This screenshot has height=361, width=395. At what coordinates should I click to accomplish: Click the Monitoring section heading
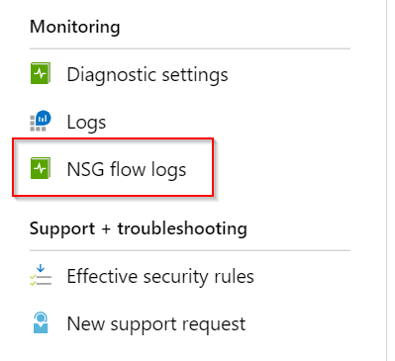pos(75,27)
